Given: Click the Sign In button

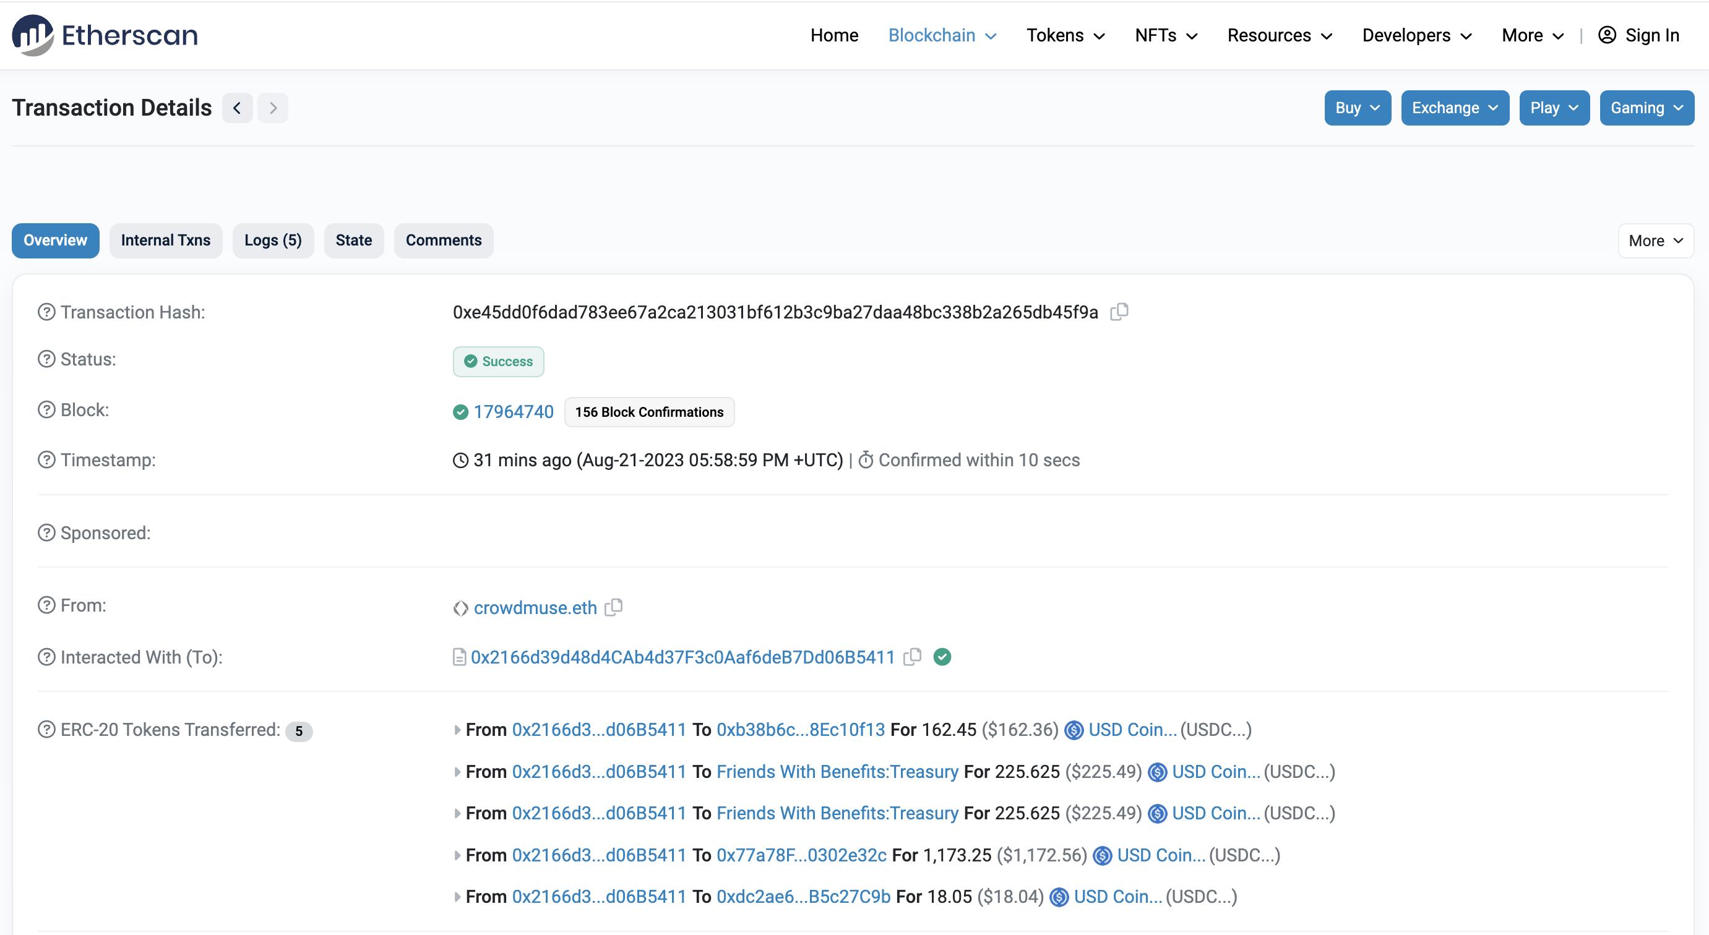Looking at the screenshot, I should click(1638, 35).
